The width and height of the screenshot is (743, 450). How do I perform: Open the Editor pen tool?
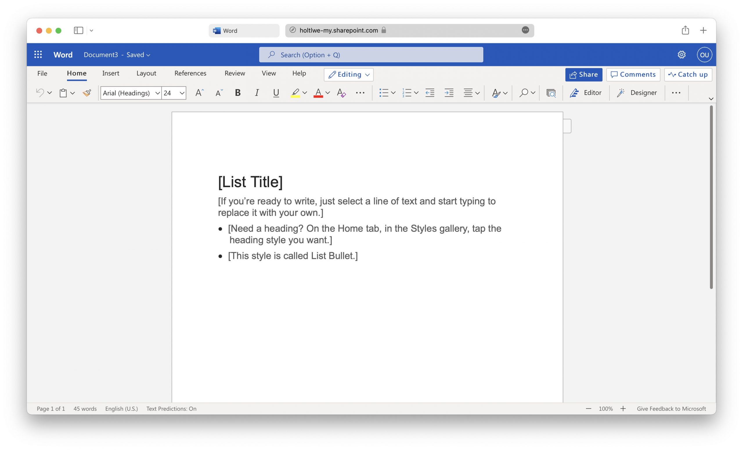pos(586,93)
